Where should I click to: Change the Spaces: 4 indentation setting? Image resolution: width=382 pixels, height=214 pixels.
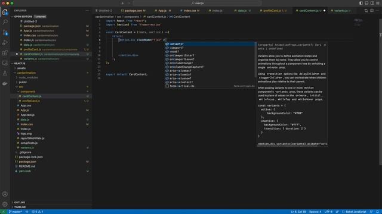tap(315, 212)
